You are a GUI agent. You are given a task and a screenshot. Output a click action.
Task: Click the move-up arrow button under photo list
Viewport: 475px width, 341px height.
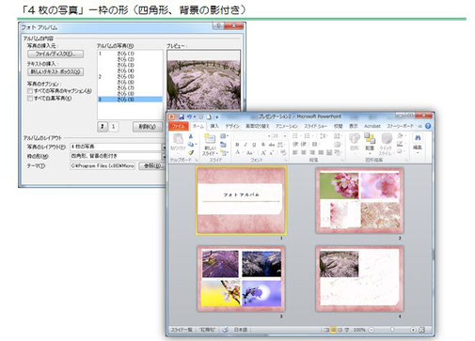(x=103, y=127)
